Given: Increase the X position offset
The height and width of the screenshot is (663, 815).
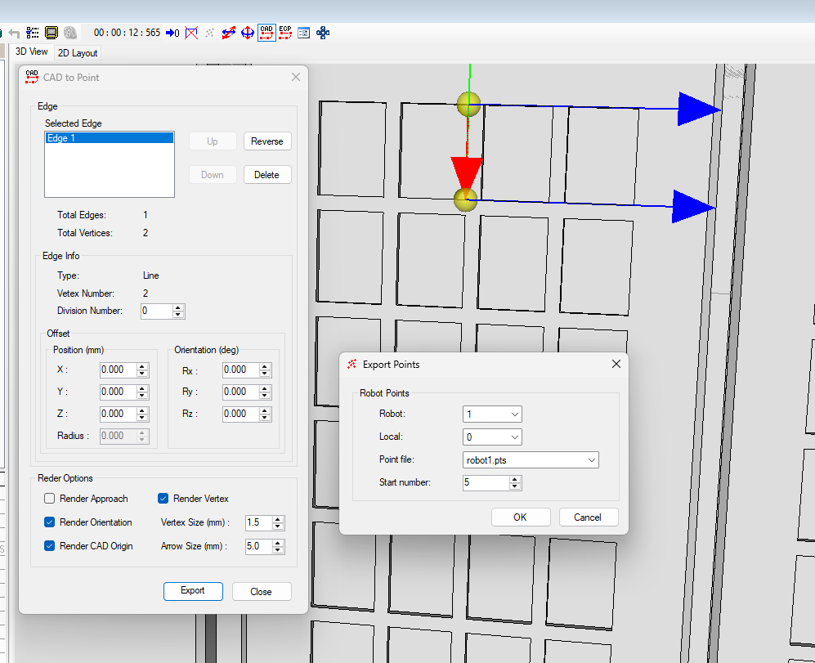Looking at the screenshot, I should (x=142, y=367).
